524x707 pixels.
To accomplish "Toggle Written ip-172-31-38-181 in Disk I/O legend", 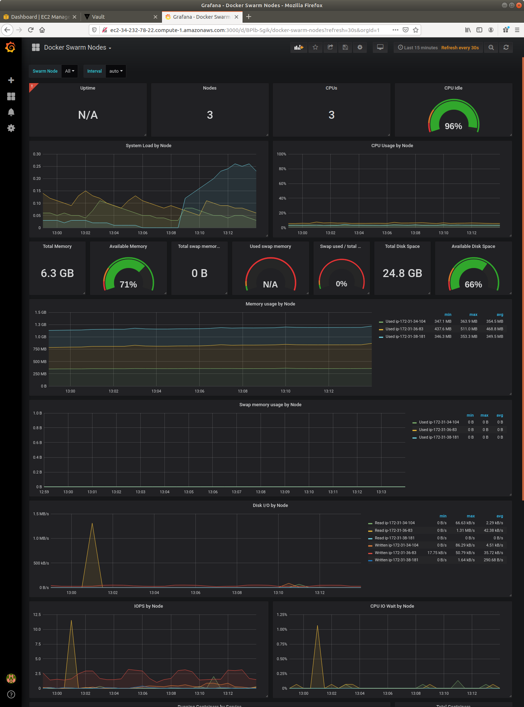I will pyautogui.click(x=396, y=560).
